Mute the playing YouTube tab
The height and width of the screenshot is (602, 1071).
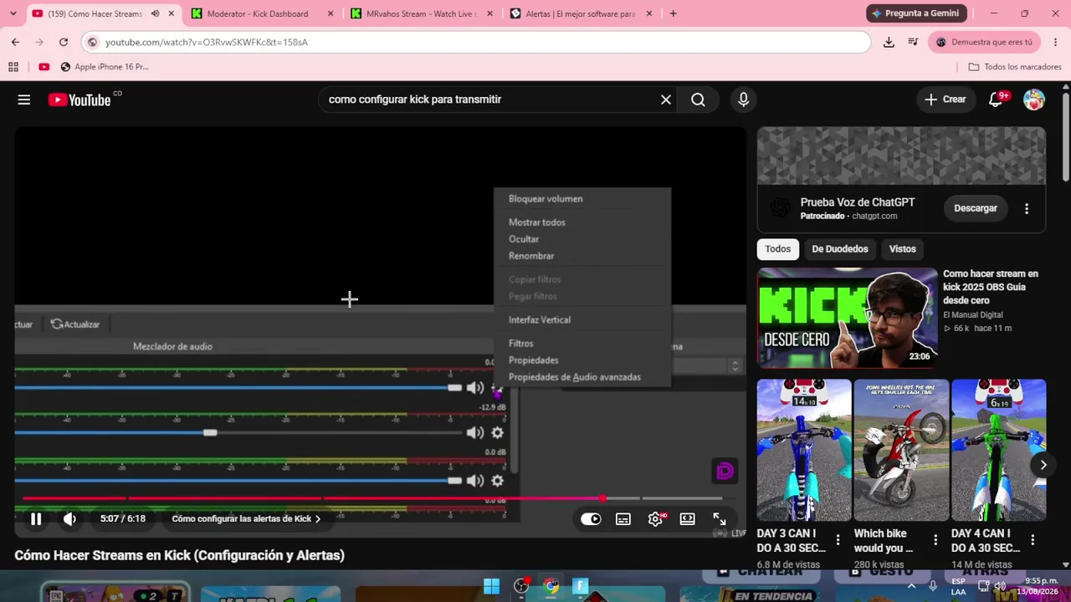click(155, 13)
